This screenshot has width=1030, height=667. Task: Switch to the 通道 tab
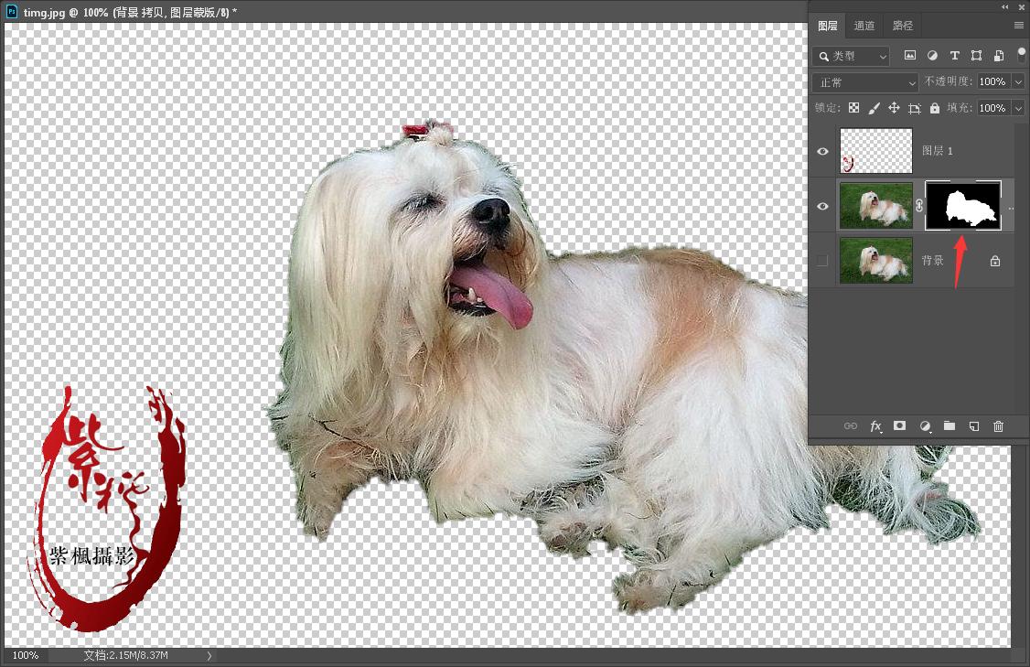click(x=864, y=26)
